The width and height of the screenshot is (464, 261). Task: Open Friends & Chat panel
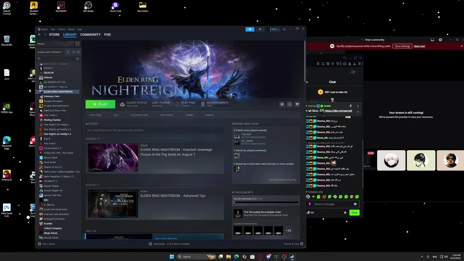[x=293, y=244]
